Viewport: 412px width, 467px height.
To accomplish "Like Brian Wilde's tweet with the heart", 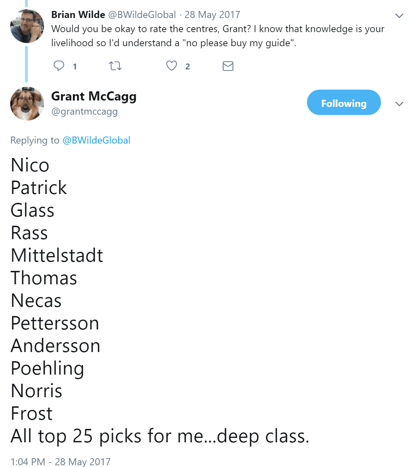I will click(x=172, y=66).
